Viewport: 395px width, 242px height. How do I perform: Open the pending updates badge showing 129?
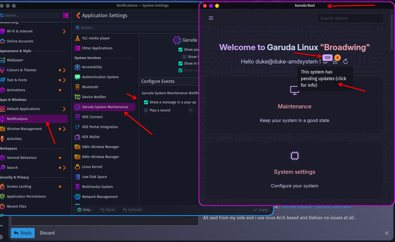[327, 58]
